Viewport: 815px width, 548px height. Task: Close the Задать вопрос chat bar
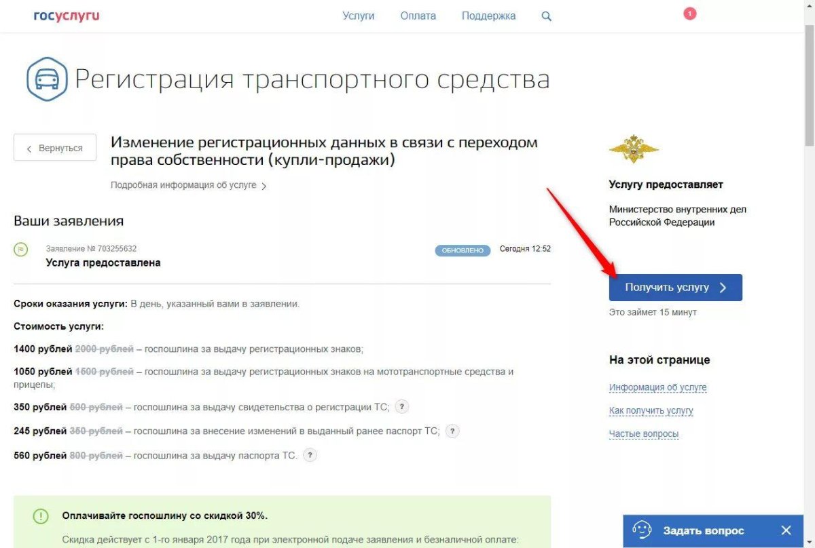786,530
